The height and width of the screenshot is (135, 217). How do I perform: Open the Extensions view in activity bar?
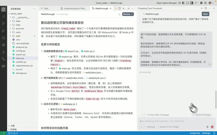click(3, 45)
